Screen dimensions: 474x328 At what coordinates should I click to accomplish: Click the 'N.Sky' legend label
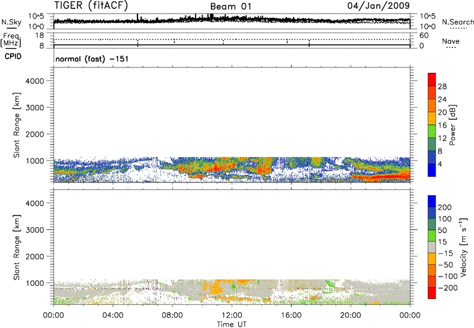click(11, 22)
